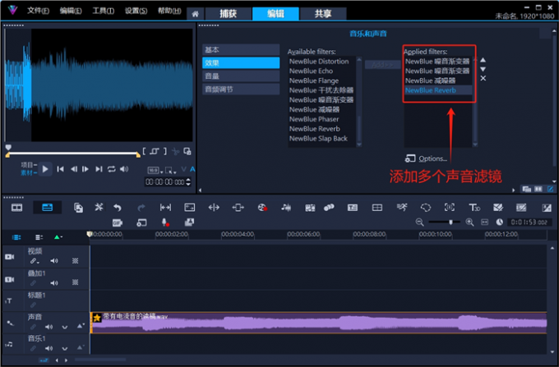
Task: Mute the 叠加1 track audio
Action: click(54, 283)
